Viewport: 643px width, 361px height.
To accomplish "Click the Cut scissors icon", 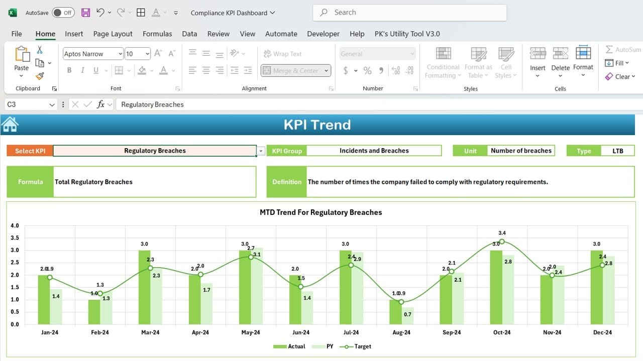I will click(x=40, y=50).
